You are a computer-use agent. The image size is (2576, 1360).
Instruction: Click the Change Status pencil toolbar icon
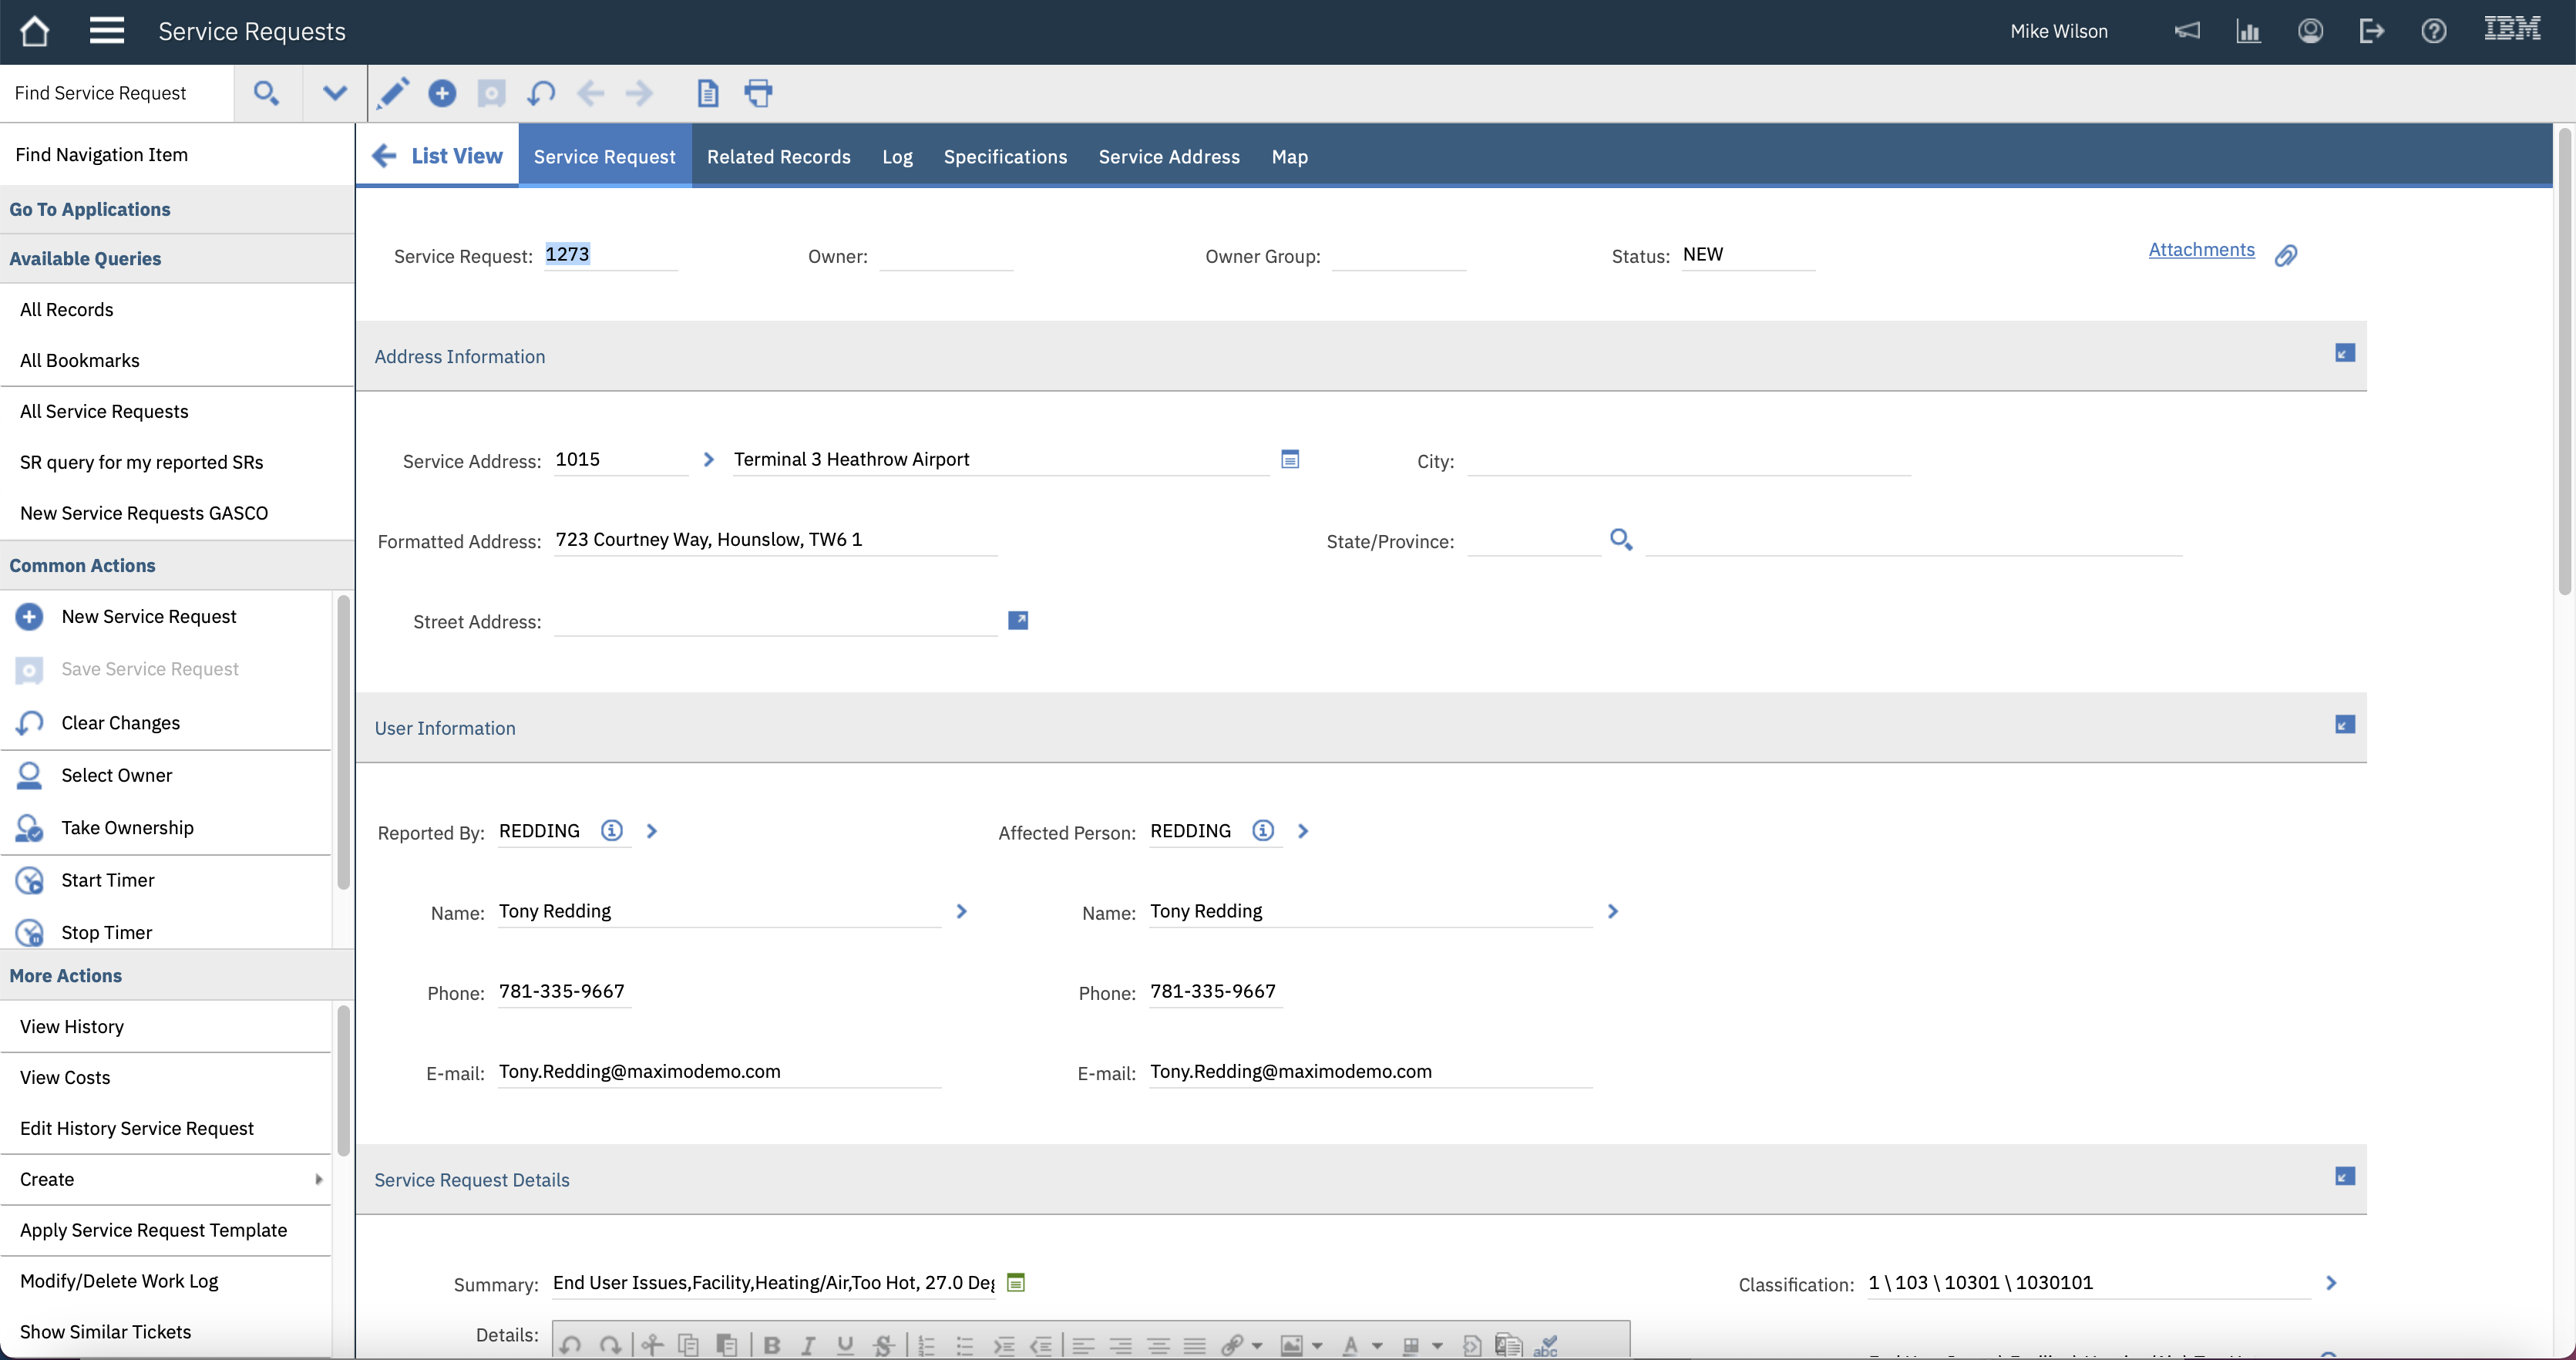[392, 93]
